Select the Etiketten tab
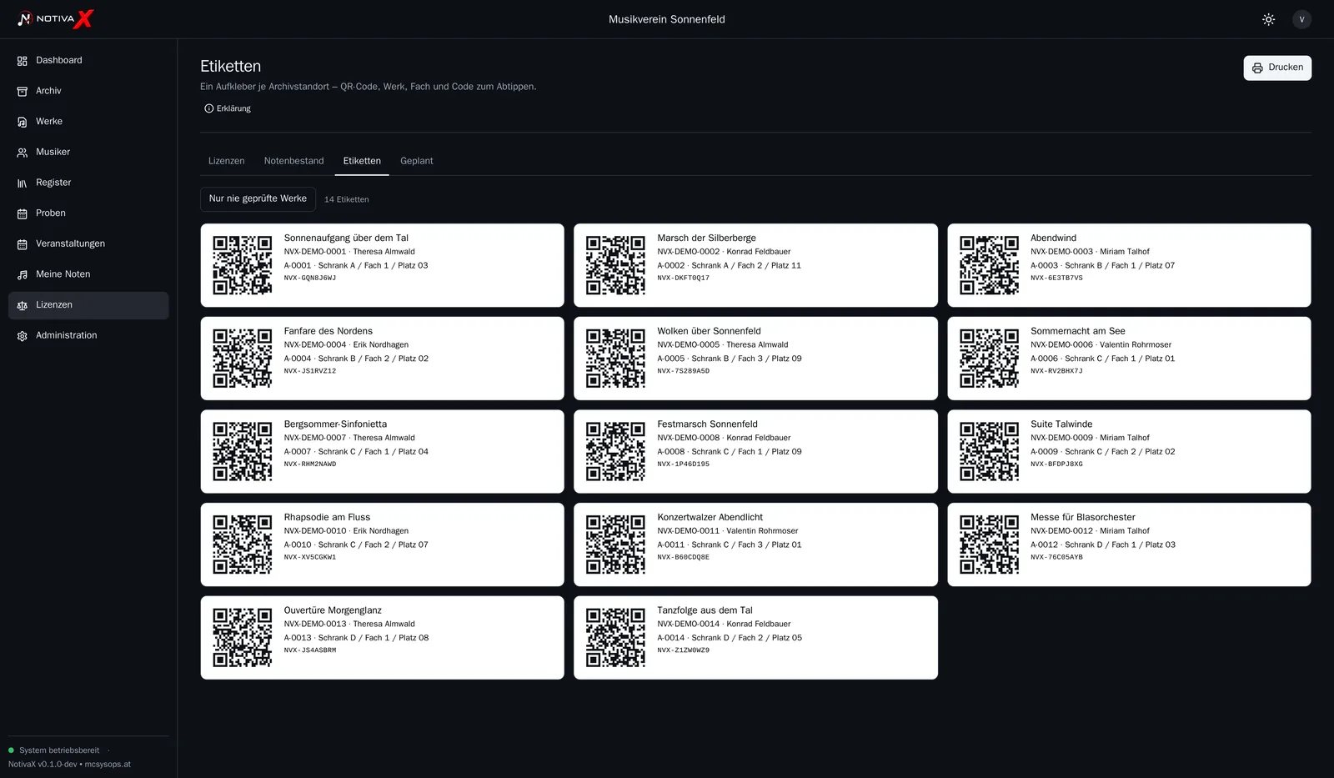1334x778 pixels. [x=362, y=161]
